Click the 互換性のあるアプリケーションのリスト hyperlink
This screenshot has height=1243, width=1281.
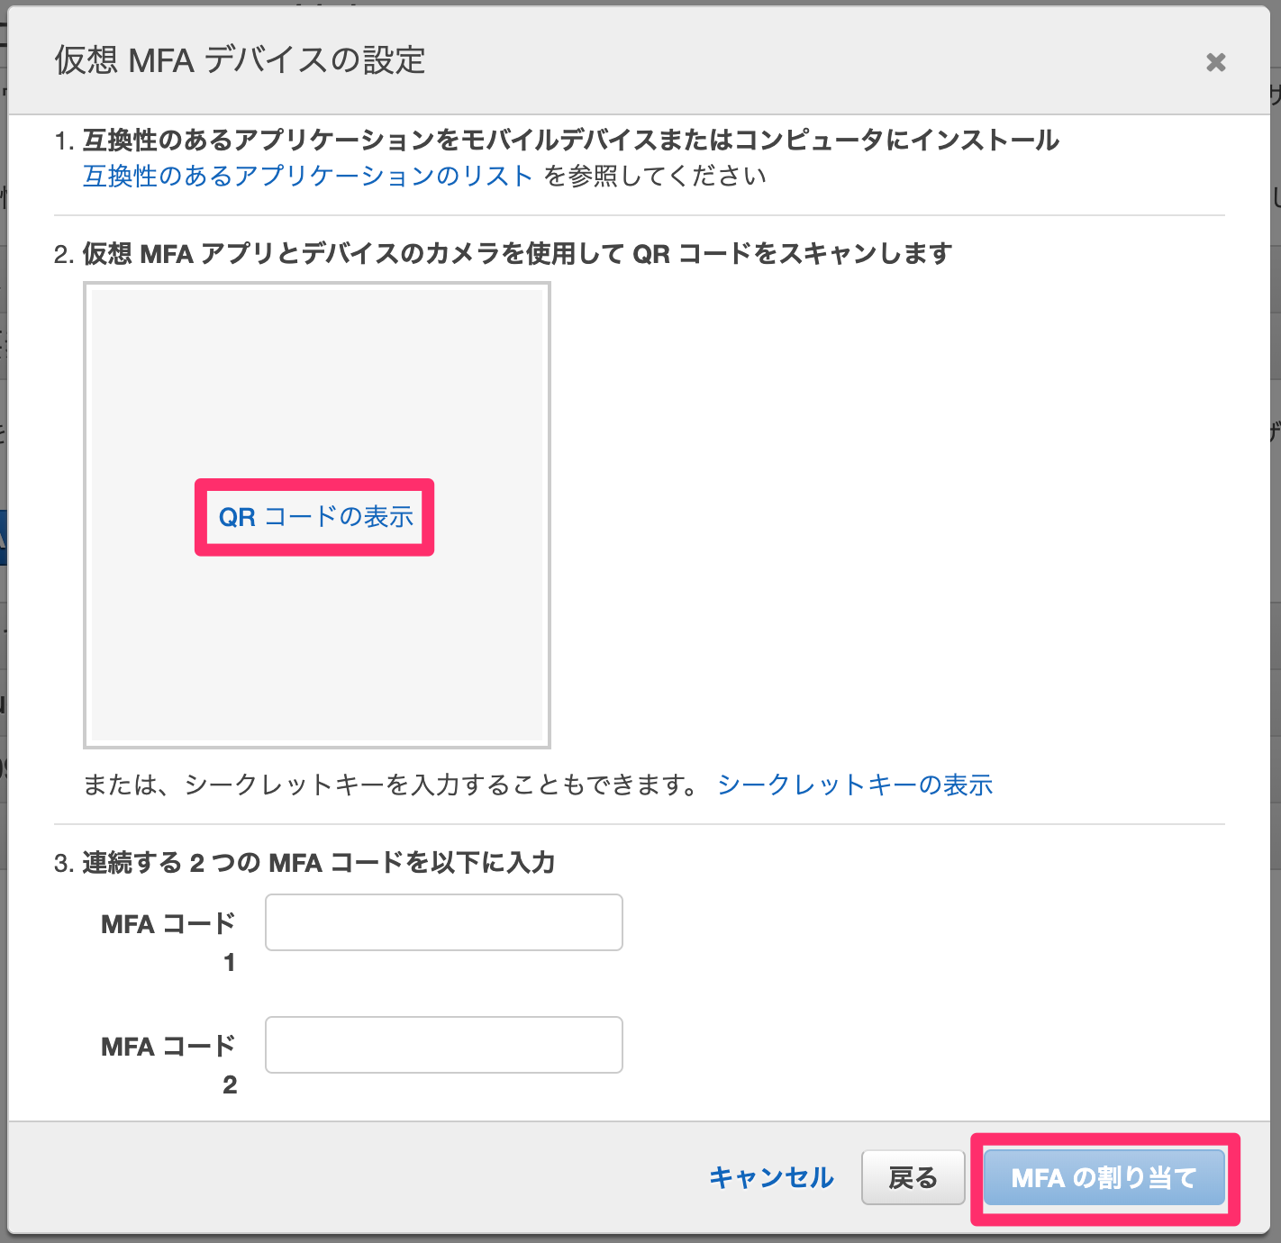click(306, 177)
